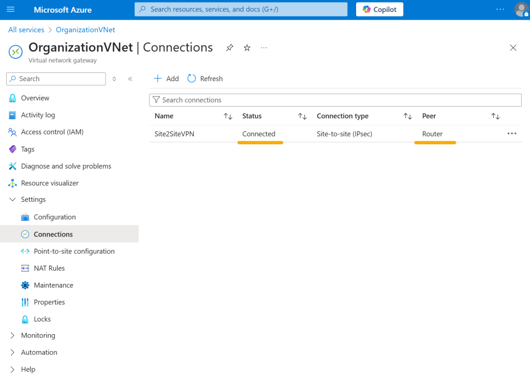The height and width of the screenshot is (389, 530).
Task: Toggle expand-collapse all menu groups
Action: 114,79
